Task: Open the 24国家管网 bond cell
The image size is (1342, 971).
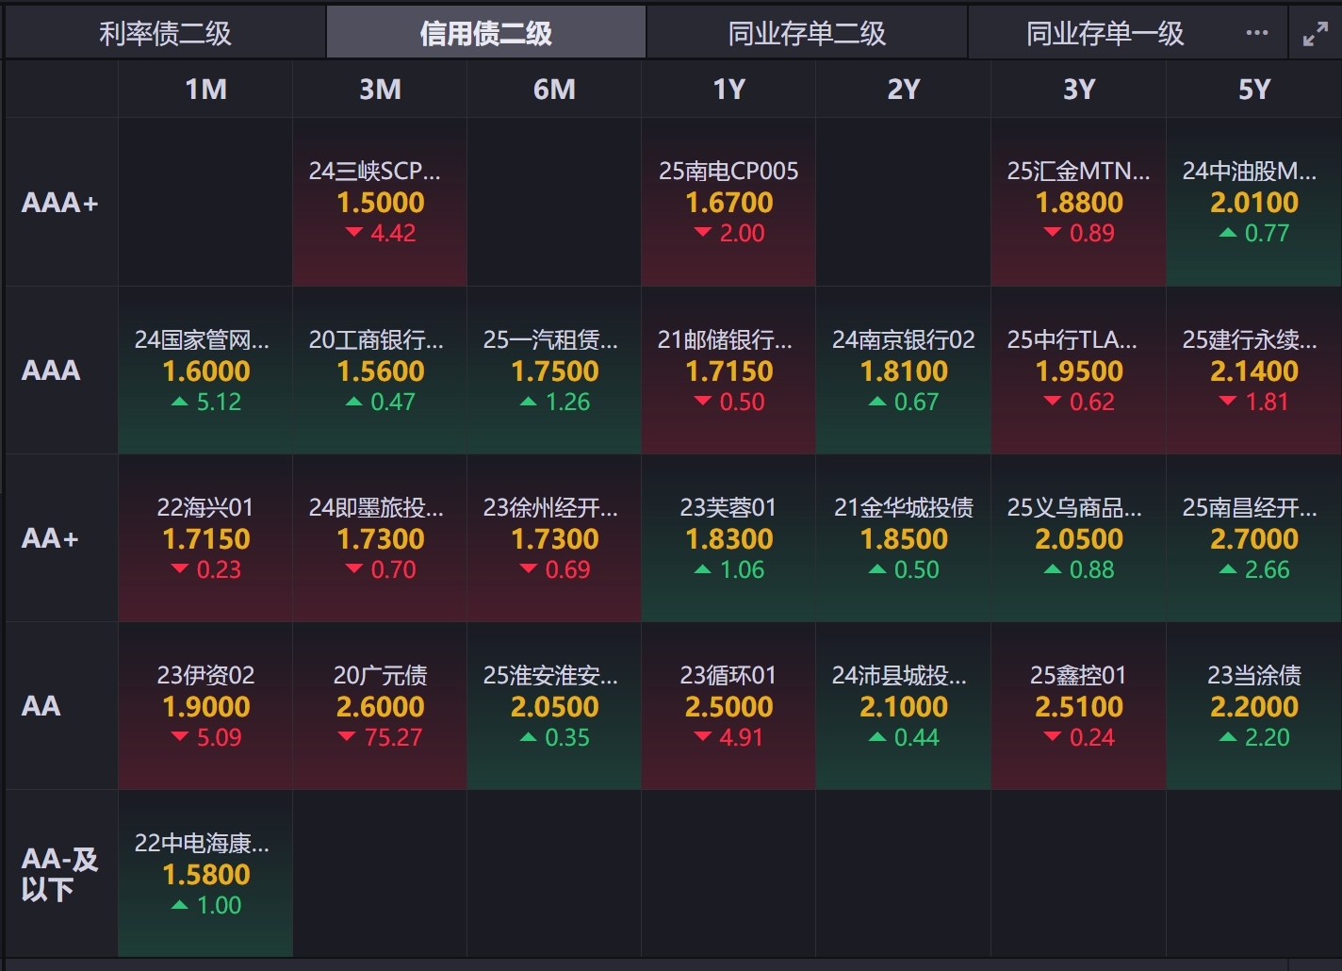Action: pos(205,370)
